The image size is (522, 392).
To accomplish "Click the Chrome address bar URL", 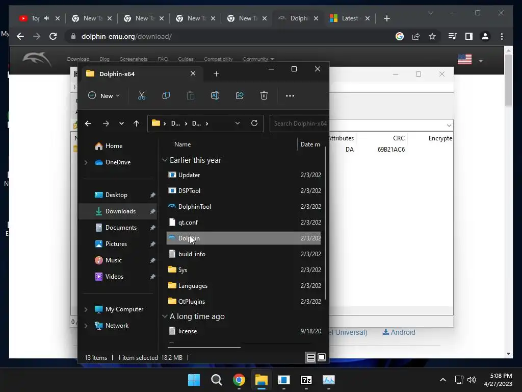I will click(126, 36).
